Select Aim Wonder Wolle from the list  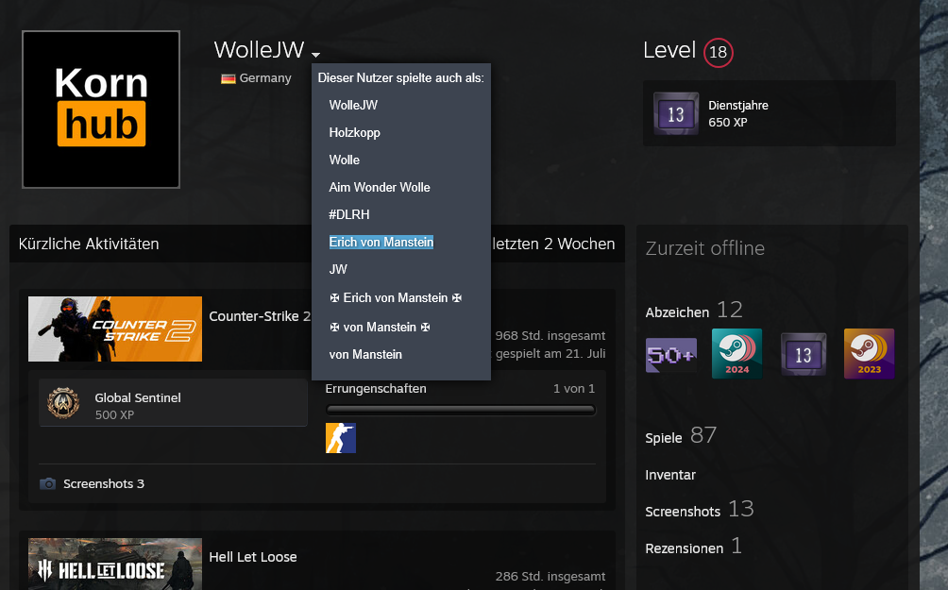[380, 188]
